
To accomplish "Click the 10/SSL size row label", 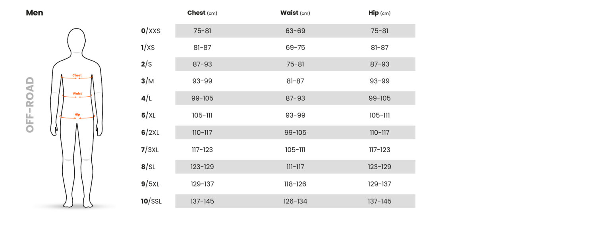I will point(151,201).
